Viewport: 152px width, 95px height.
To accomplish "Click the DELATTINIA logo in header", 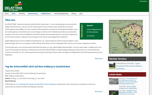I will 14,6.
